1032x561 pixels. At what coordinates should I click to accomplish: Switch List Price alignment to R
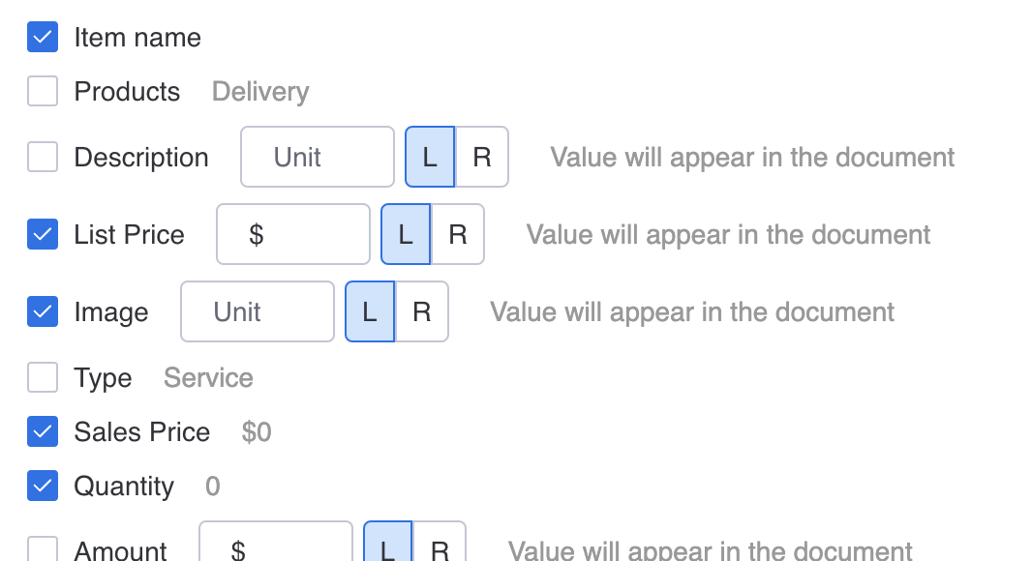coord(458,234)
